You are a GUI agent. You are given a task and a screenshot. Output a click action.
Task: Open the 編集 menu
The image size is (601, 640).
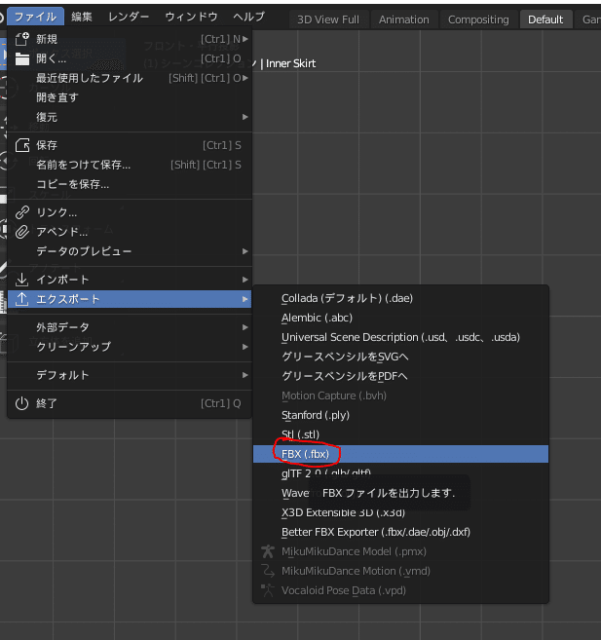point(82,17)
